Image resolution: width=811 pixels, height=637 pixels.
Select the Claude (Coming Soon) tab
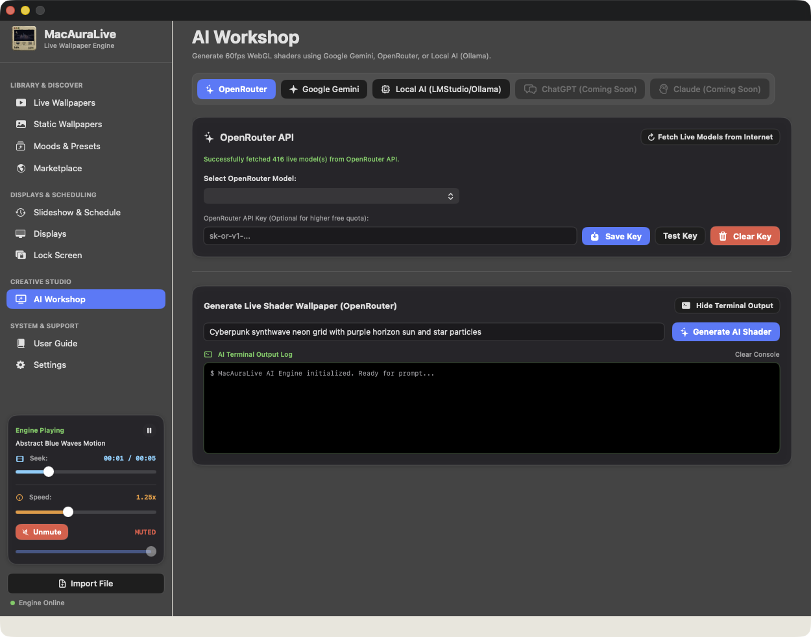pyautogui.click(x=710, y=89)
